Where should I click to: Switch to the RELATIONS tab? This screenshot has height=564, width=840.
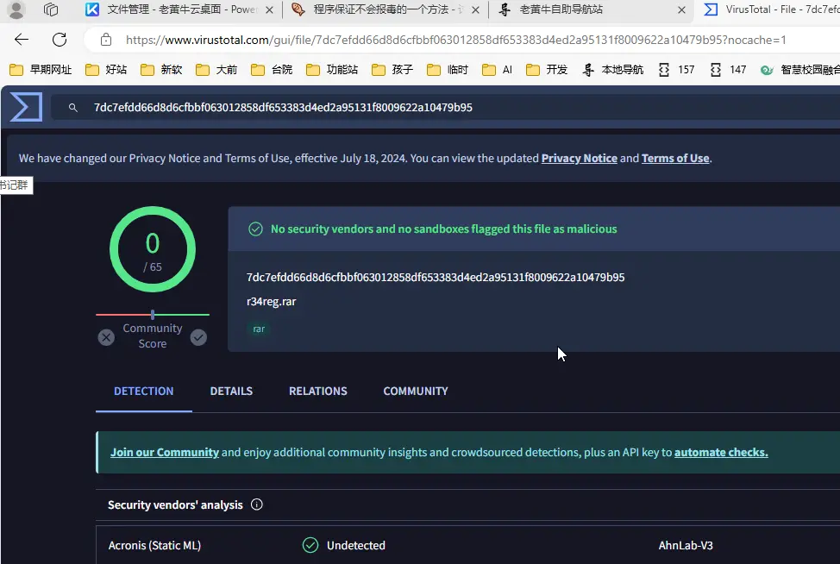[317, 391]
